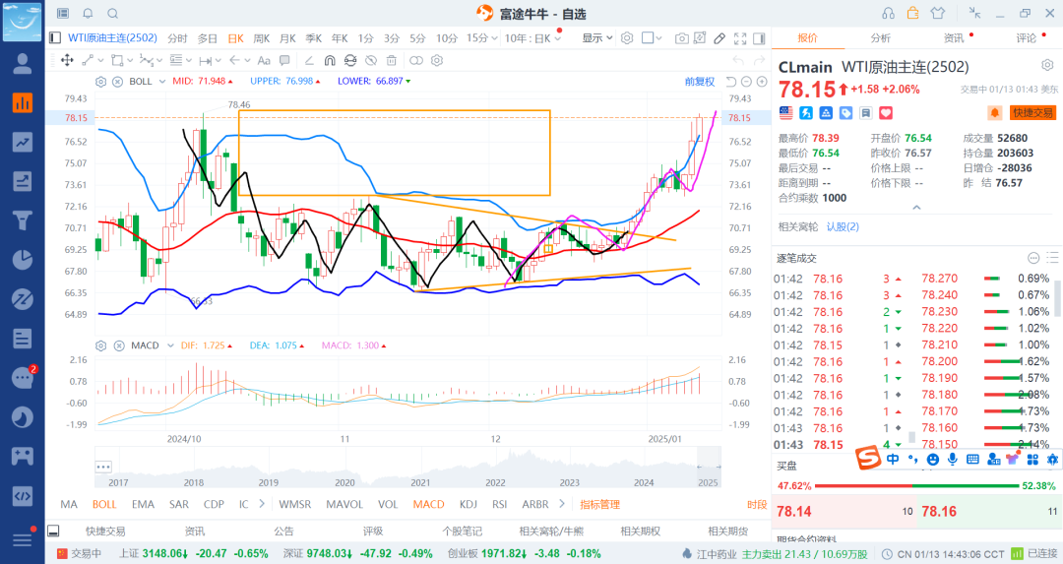
Task: Open the search magnifier in title bar
Action: pyautogui.click(x=112, y=13)
